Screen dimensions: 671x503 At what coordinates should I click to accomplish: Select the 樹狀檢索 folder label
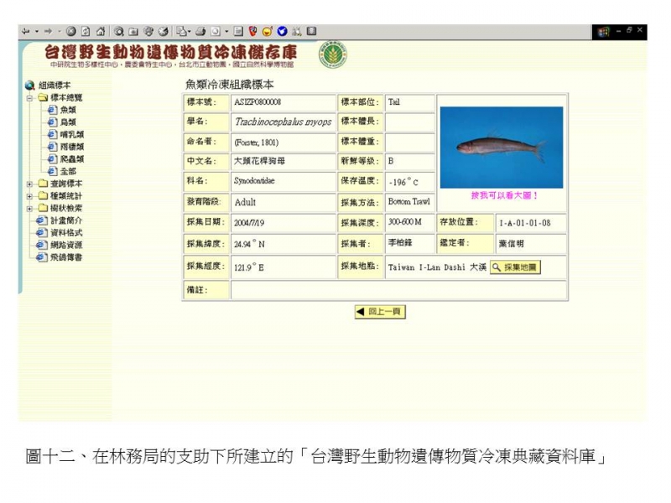coord(65,208)
